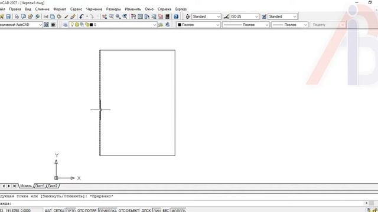This screenshot has width=378, height=212.
Task: Open the text style Standard dropdown
Action: coord(206,16)
